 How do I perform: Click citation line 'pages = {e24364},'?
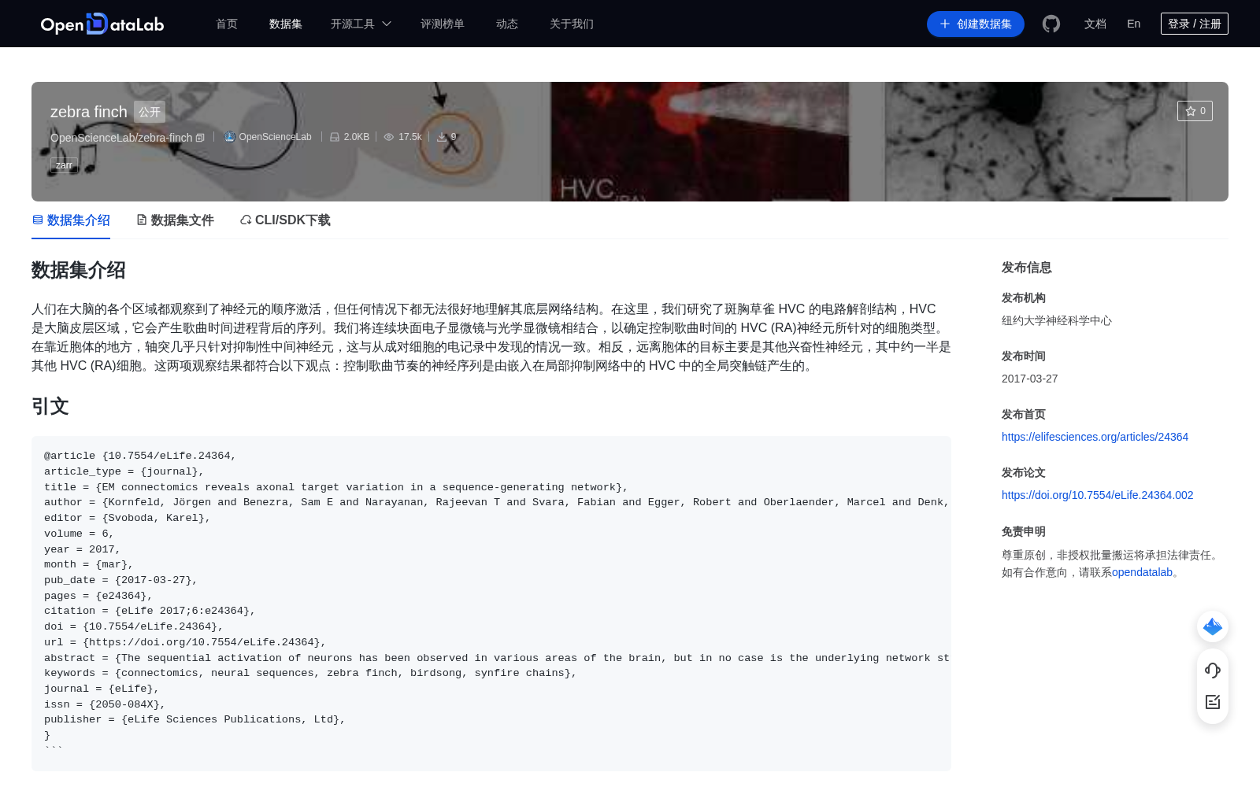(x=98, y=596)
